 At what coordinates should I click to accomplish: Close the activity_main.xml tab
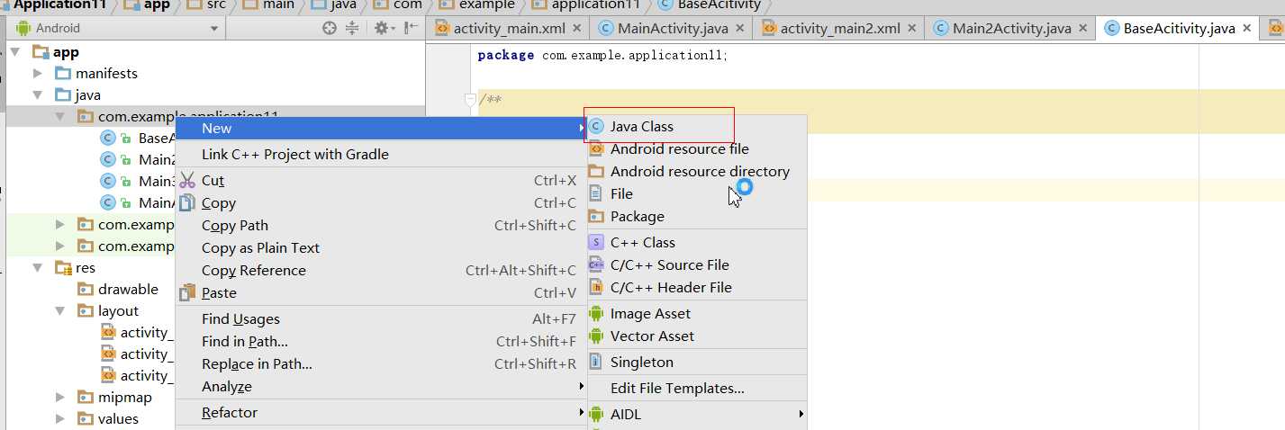pyautogui.click(x=577, y=29)
